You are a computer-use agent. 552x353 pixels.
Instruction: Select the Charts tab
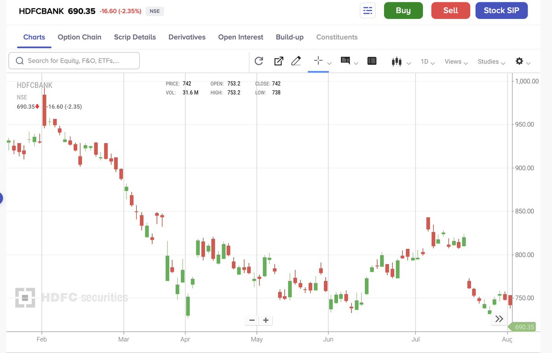34,37
